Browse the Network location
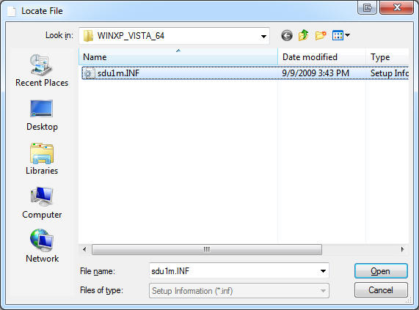Image resolution: width=419 pixels, height=310 pixels. coord(42,246)
